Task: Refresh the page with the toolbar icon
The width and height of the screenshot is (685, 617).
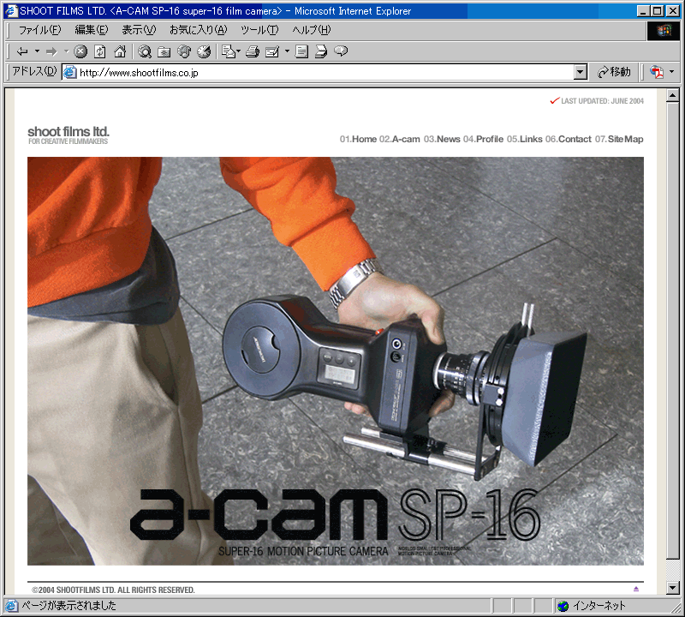Action: tap(100, 51)
